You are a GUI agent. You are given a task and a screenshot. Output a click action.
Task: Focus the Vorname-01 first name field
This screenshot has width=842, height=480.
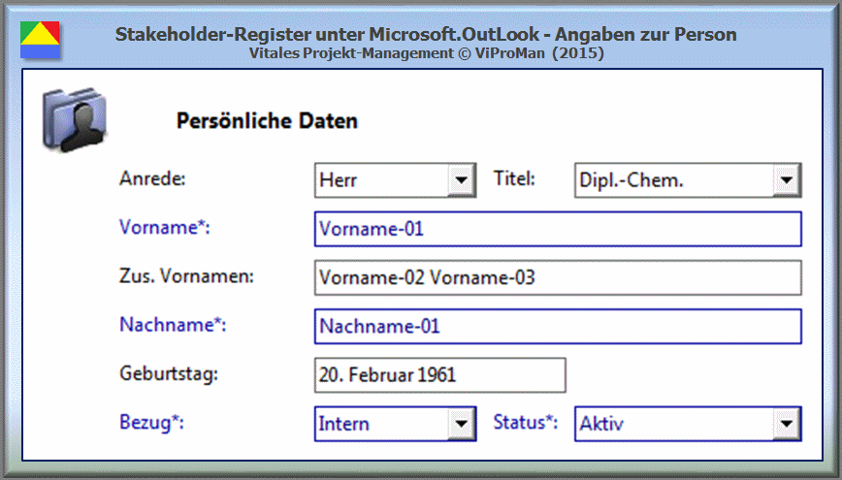pyautogui.click(x=558, y=229)
